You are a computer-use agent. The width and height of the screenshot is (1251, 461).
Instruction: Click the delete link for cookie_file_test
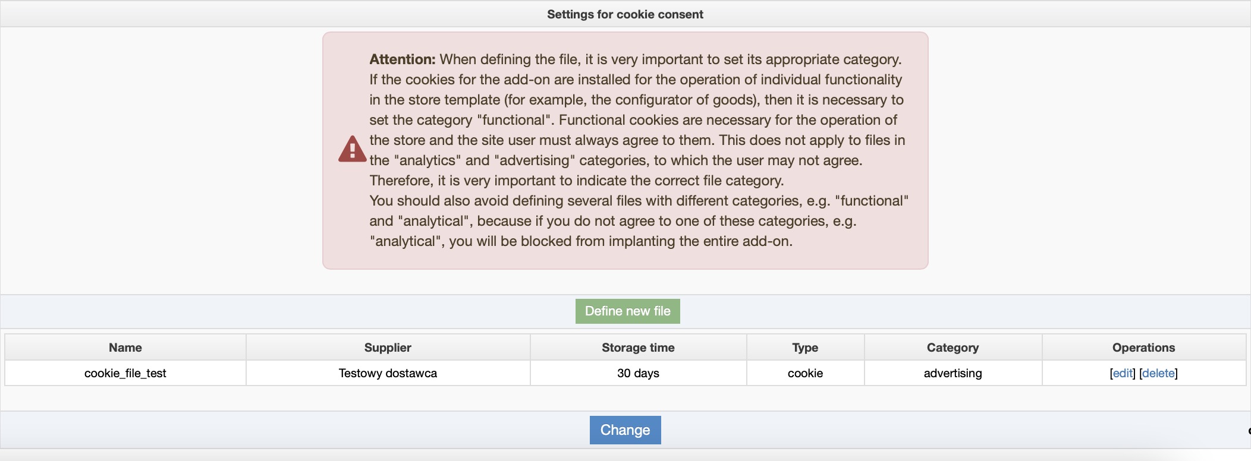tap(1158, 373)
